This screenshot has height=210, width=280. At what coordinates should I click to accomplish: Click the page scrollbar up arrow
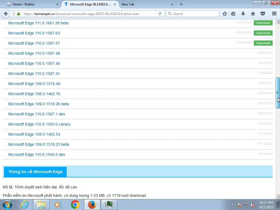tap(278, 22)
